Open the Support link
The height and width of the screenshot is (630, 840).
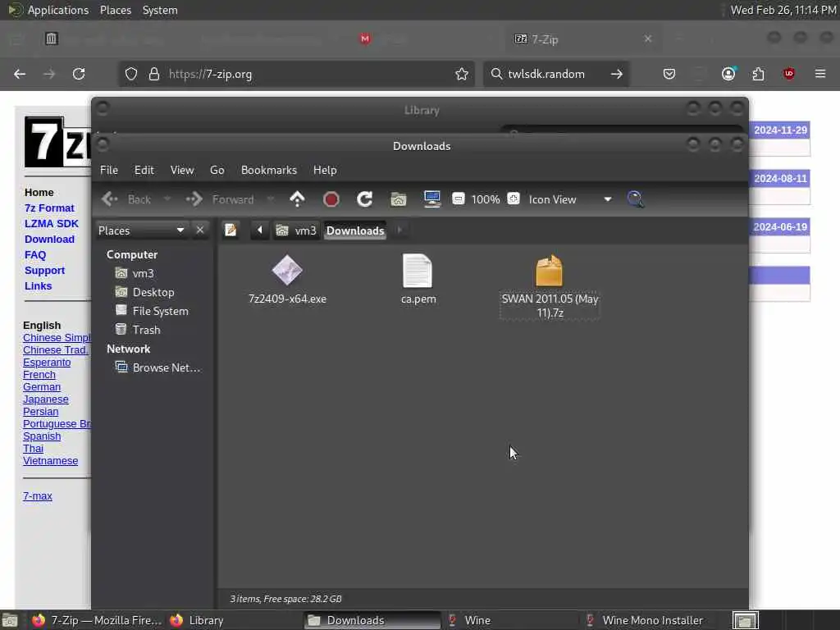44,271
